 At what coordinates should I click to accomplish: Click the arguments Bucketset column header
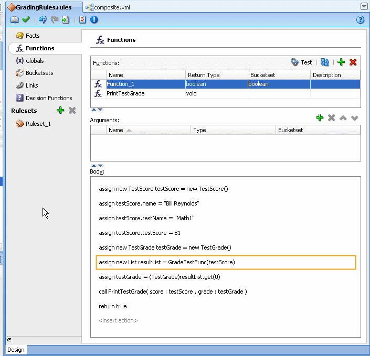click(318, 130)
